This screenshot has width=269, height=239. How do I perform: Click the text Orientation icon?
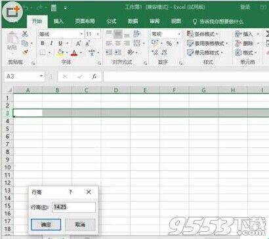[x=131, y=52]
